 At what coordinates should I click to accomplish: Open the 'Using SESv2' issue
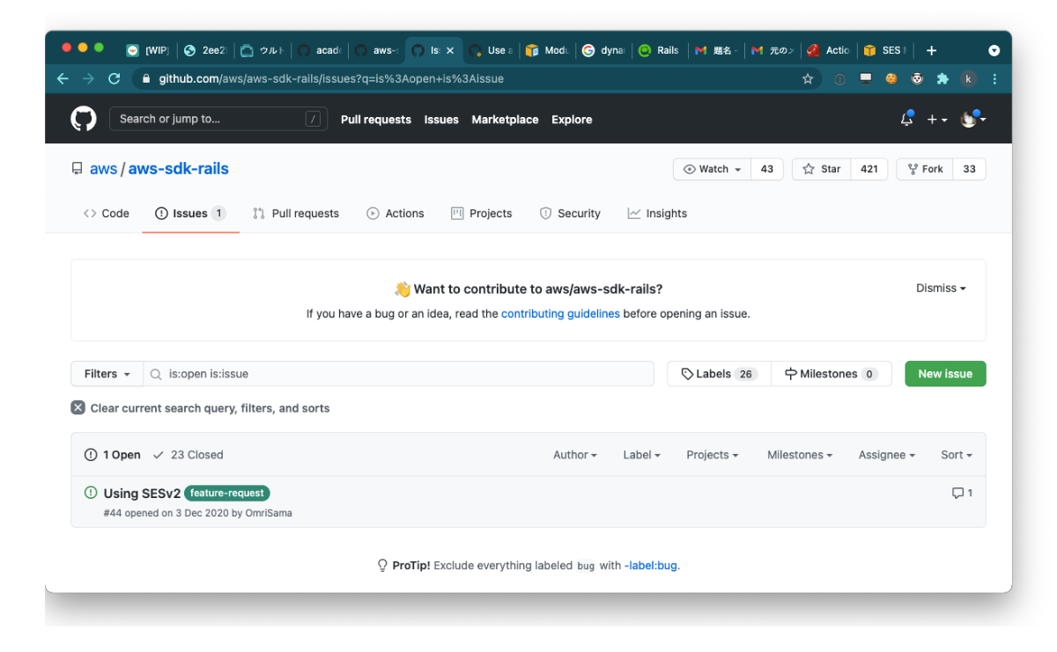pos(142,494)
